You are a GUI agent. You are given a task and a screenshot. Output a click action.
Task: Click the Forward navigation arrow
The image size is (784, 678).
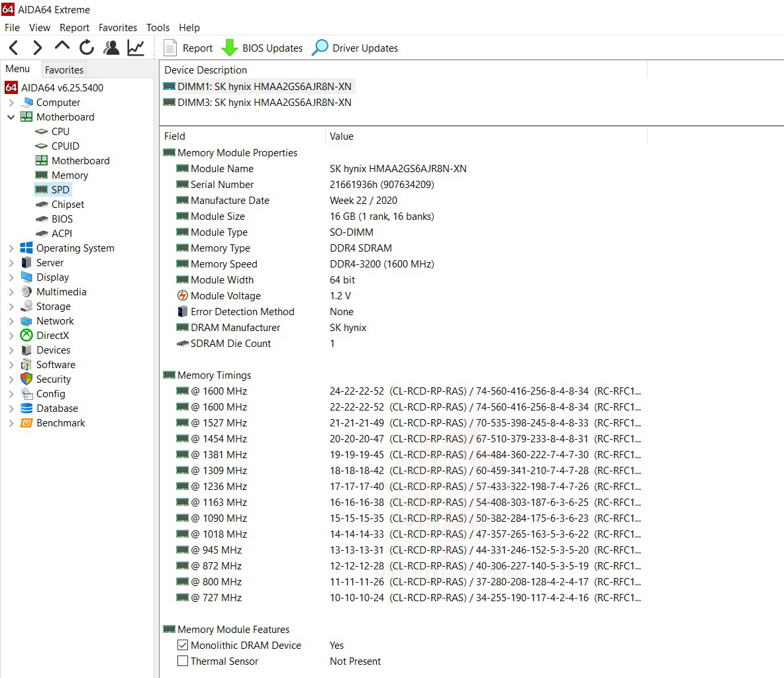tap(38, 48)
